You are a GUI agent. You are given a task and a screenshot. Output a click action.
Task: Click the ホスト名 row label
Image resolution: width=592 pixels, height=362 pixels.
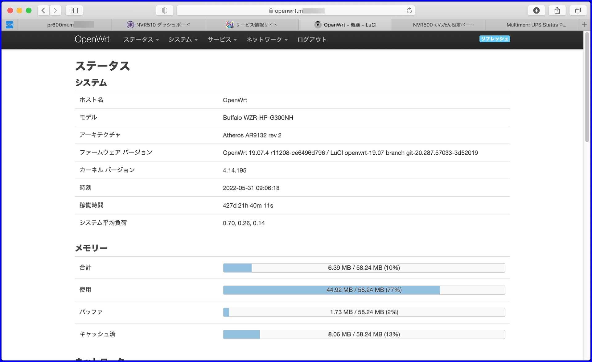pos(91,100)
